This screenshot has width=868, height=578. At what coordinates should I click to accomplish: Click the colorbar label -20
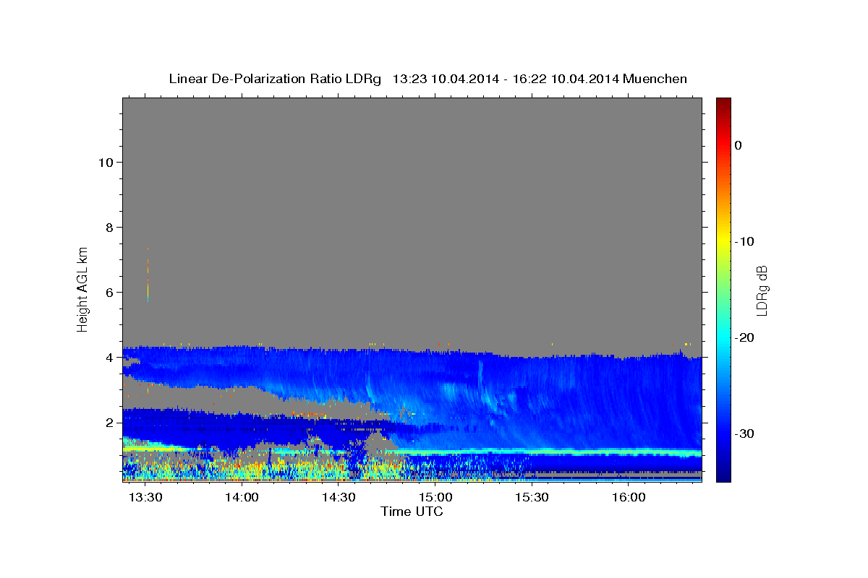click(x=744, y=337)
